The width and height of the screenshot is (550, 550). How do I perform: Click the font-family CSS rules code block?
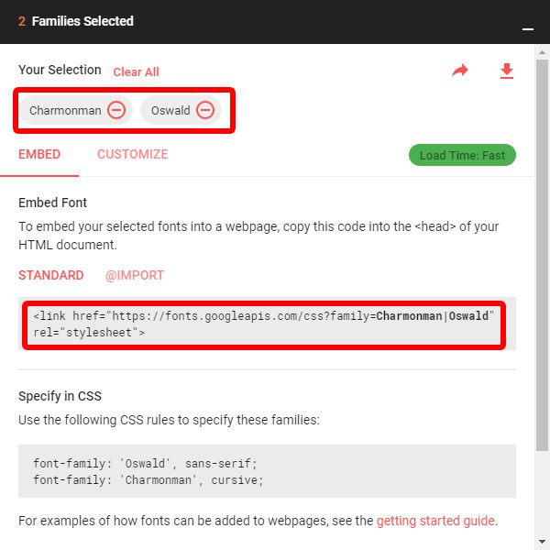pos(267,471)
